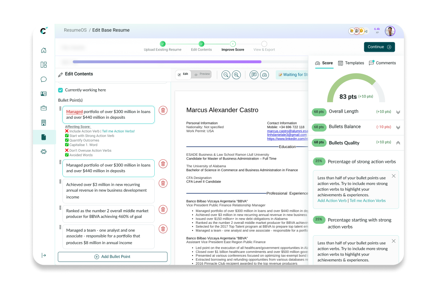Select the Quantify Outcomes score item
The image size is (438, 287).
coord(82,140)
